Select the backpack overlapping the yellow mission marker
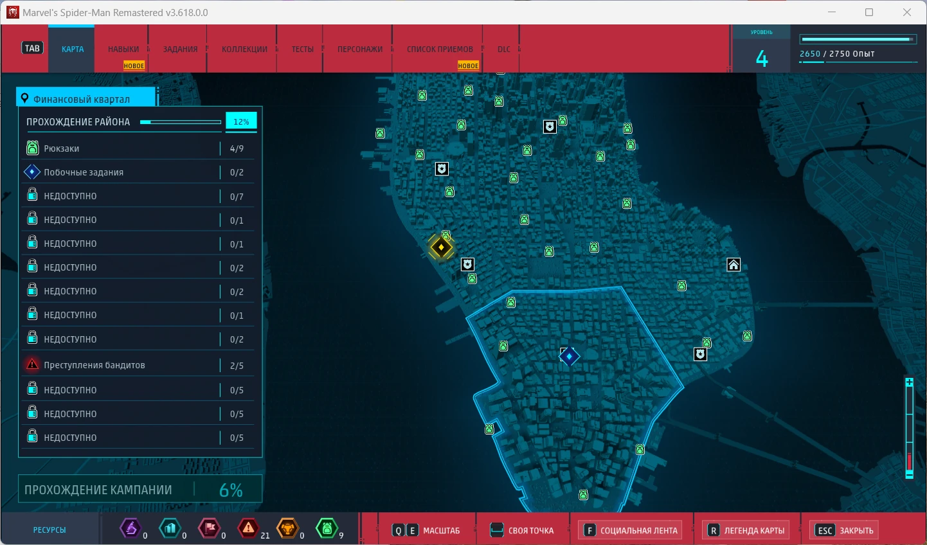Screen dimensions: 927x545 [x=446, y=236]
